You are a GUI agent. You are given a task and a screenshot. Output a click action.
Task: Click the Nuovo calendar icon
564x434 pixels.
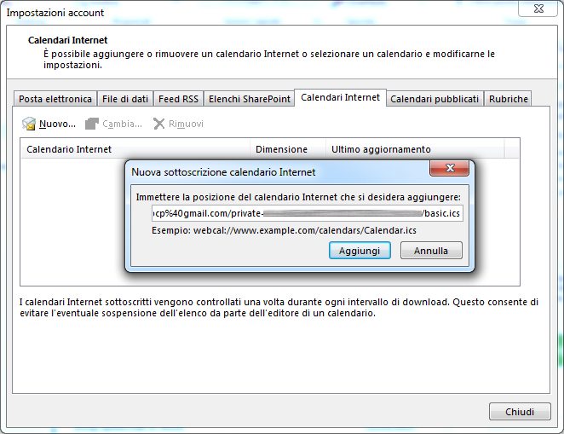coord(29,124)
